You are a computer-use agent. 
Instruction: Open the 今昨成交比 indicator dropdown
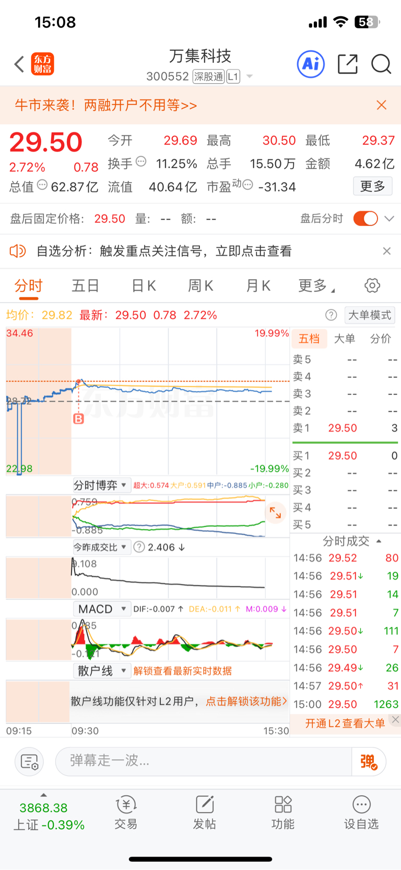coord(101,547)
